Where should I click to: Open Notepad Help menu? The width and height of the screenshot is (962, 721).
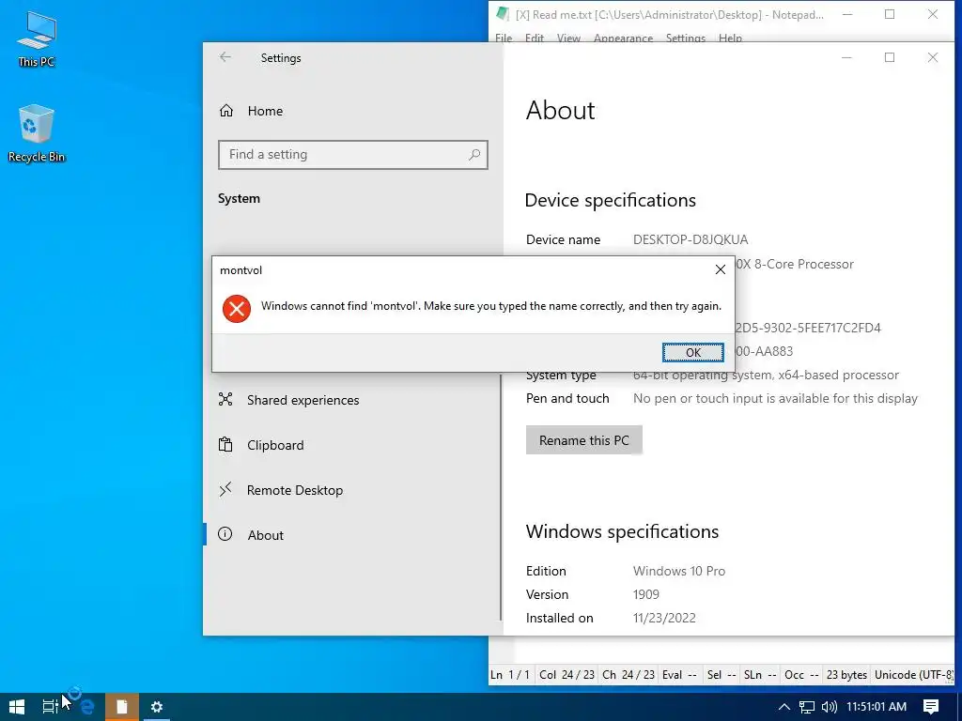[730, 38]
